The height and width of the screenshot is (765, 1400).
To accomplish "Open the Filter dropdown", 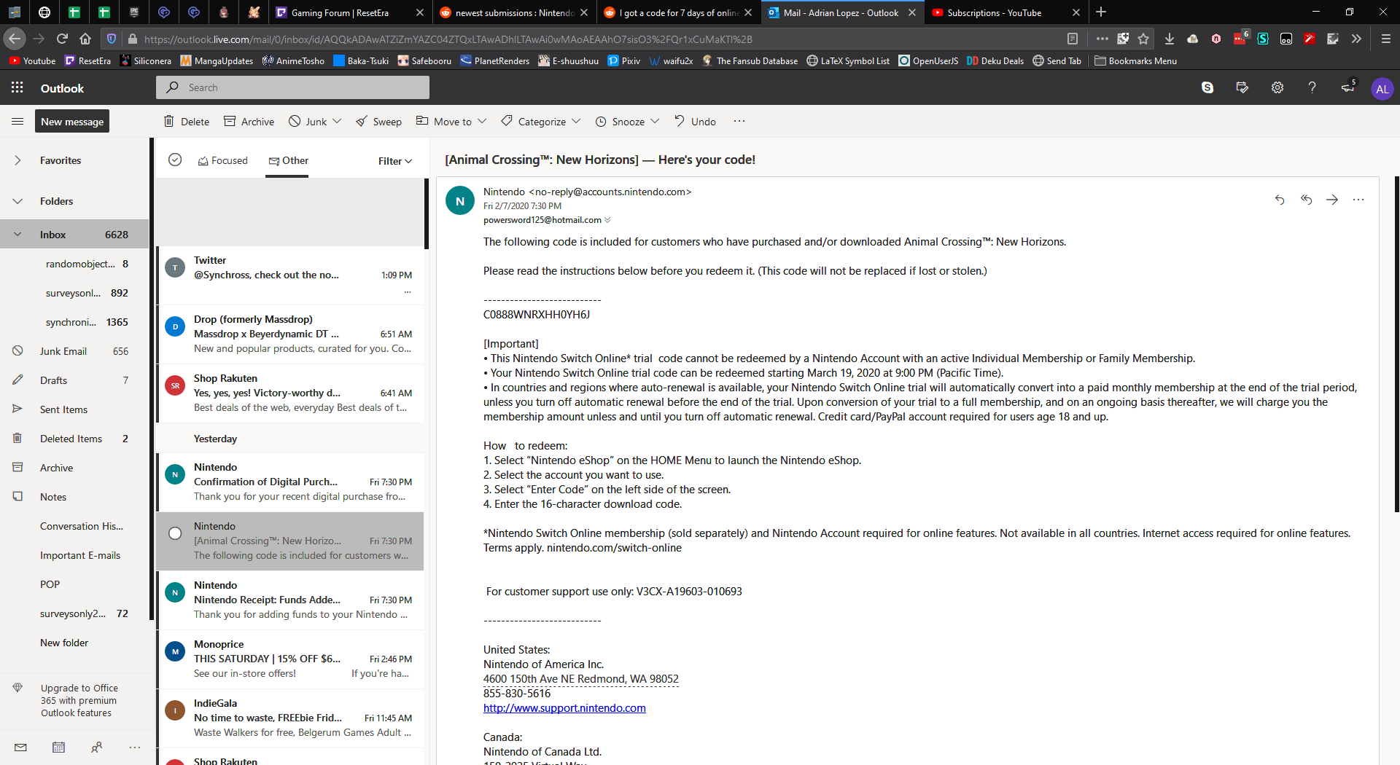I will [x=395, y=161].
